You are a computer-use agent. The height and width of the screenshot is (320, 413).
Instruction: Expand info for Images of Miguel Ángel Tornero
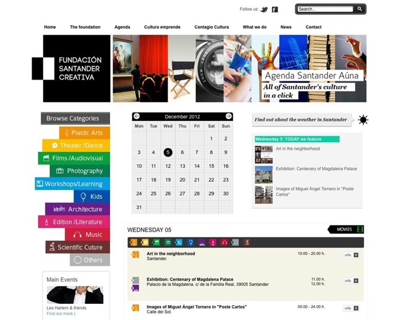click(x=351, y=308)
